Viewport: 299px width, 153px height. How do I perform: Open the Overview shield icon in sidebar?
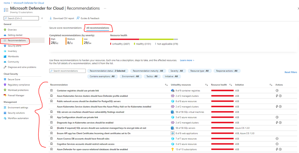click(x=5, y=30)
